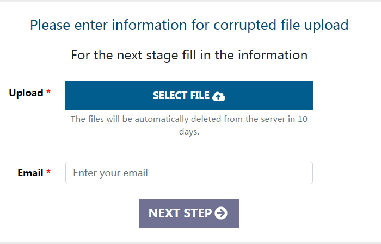
Task: Click the SELECT FILE upload button
Action: pyautogui.click(x=189, y=96)
